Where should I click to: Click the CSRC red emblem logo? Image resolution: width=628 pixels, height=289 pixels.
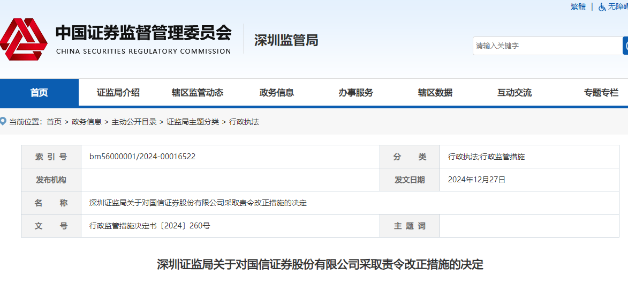[x=24, y=40]
